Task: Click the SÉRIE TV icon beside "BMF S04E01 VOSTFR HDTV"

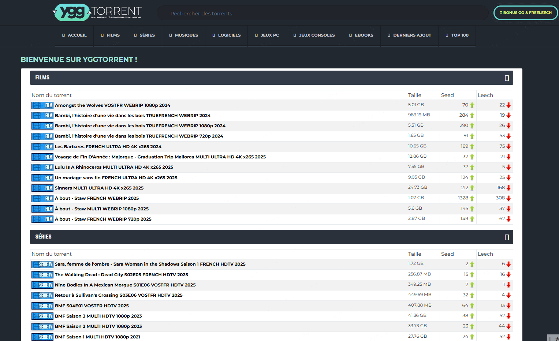Action: 42,306
